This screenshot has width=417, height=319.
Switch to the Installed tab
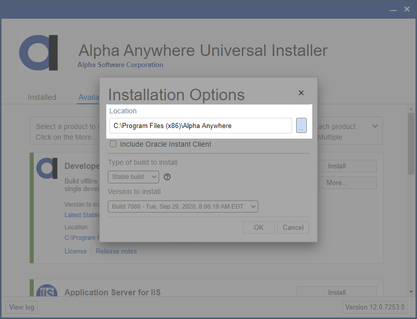pos(42,97)
